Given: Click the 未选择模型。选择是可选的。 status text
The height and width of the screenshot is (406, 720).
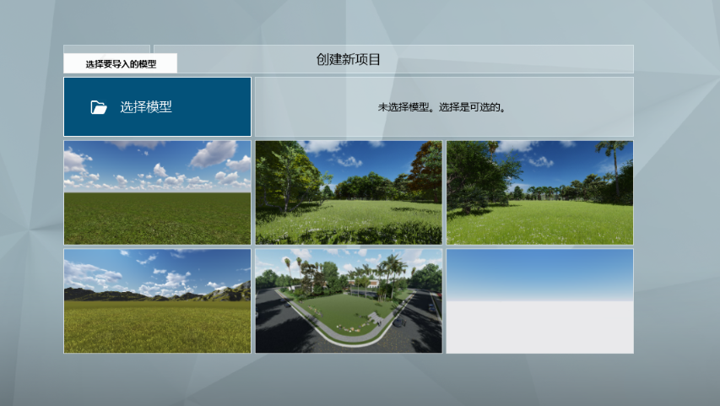Looking at the screenshot, I should tap(442, 107).
